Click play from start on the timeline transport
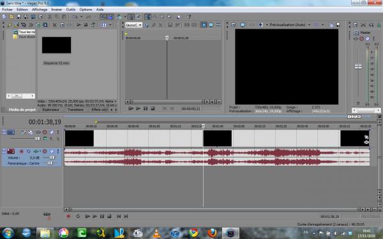This screenshot has height=239, width=383. 87,216
